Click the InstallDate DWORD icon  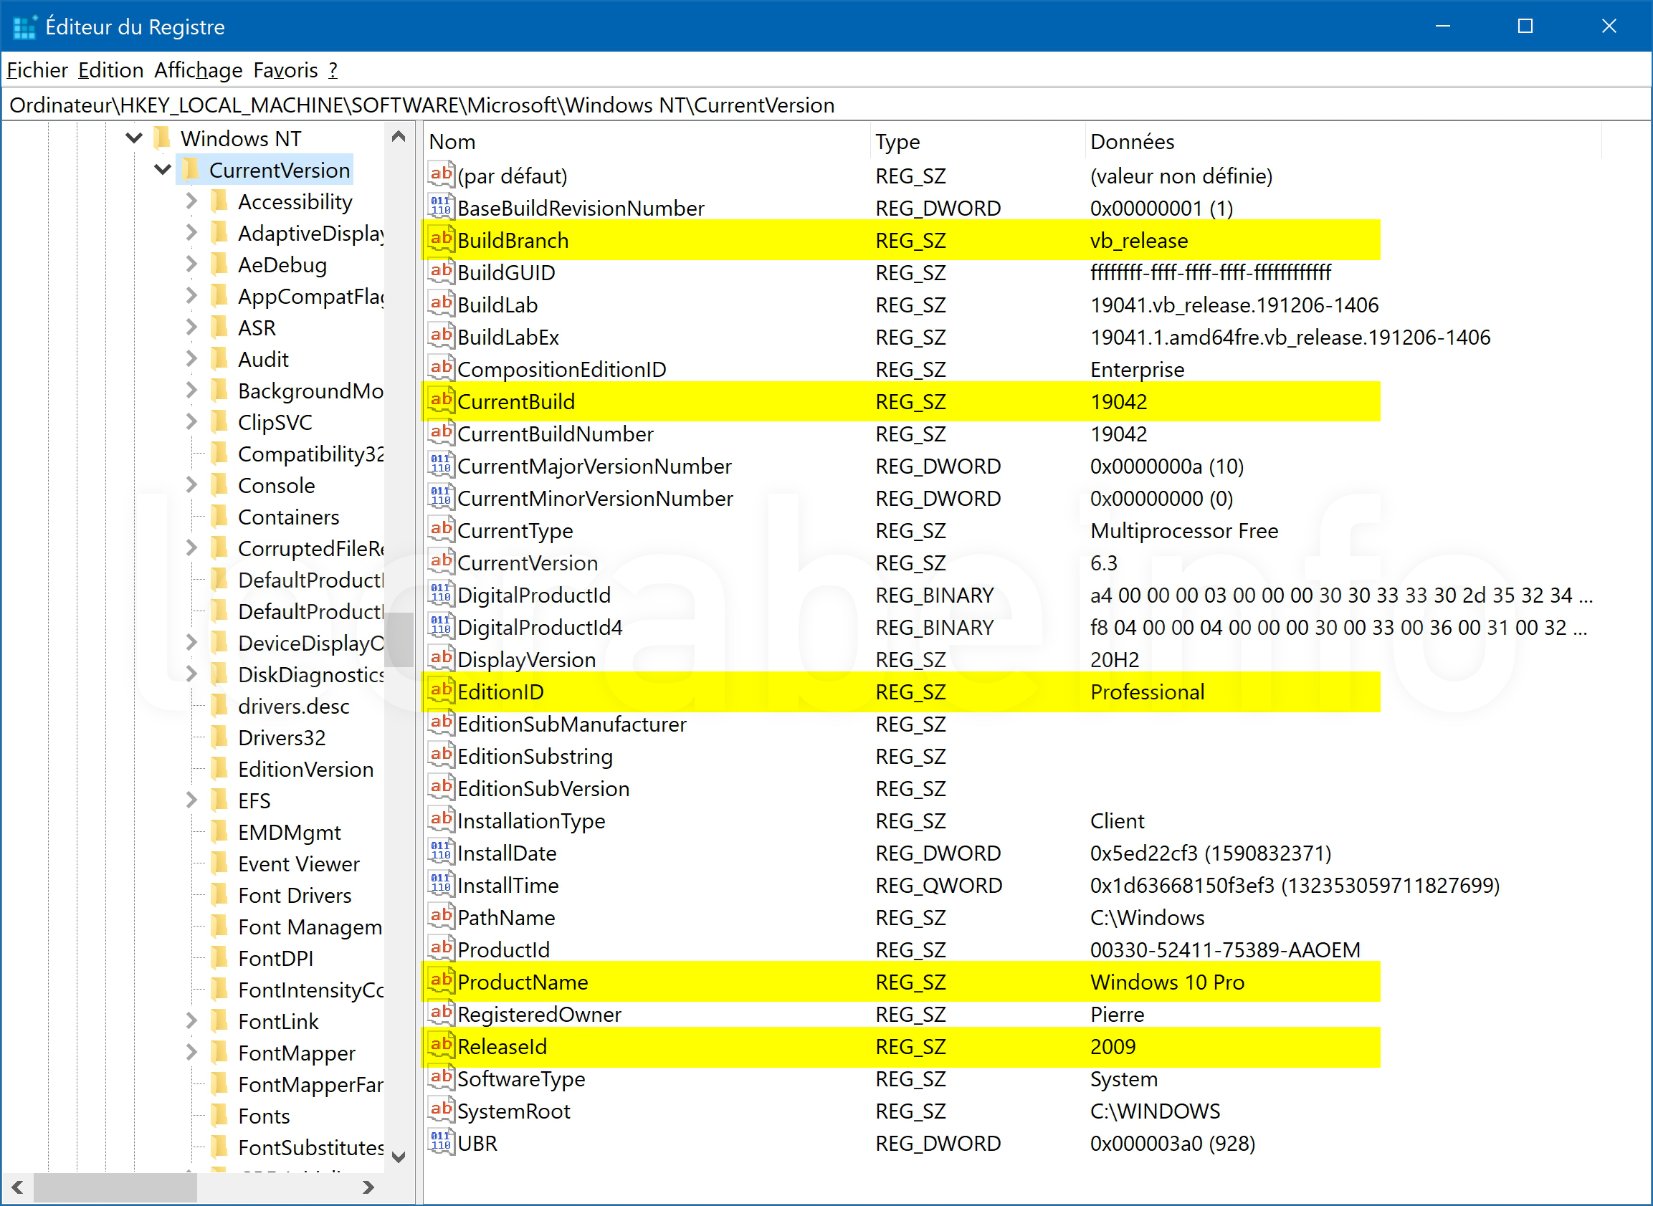point(441,852)
